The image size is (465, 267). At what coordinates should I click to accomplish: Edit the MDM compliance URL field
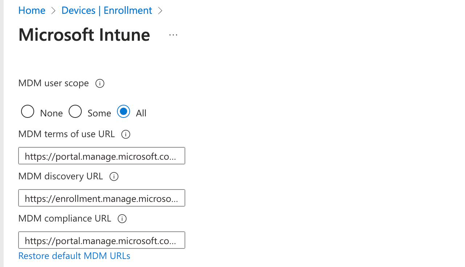click(x=101, y=240)
